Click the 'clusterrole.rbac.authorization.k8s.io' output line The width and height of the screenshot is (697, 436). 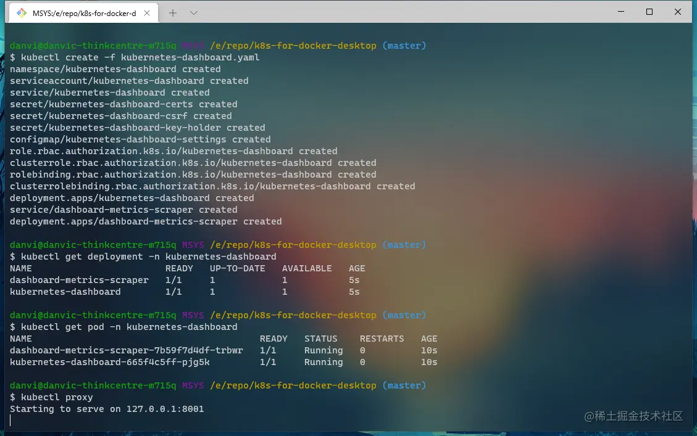pos(193,163)
